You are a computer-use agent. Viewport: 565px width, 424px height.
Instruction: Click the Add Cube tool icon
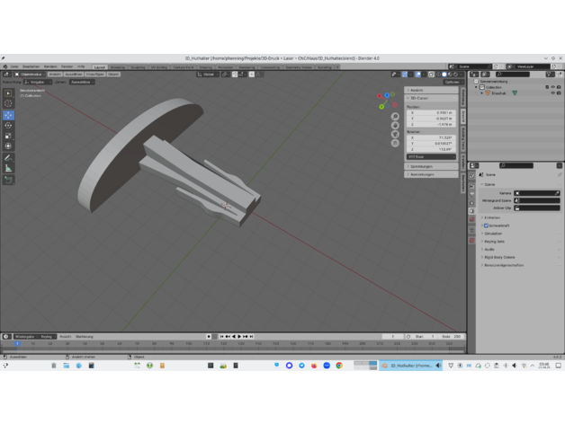(x=9, y=180)
